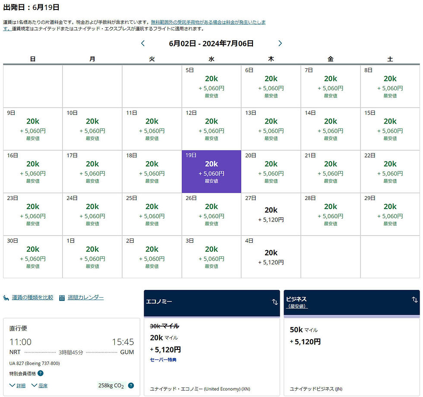Click the seat icon beside 運賃の種類を比較
The image size is (423, 397).
click(x=6, y=298)
